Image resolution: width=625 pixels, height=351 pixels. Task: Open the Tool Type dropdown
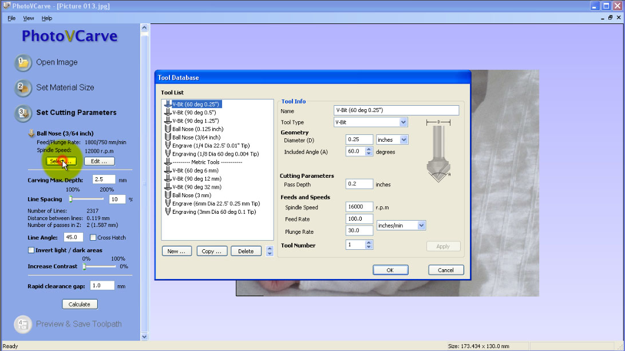tap(403, 122)
